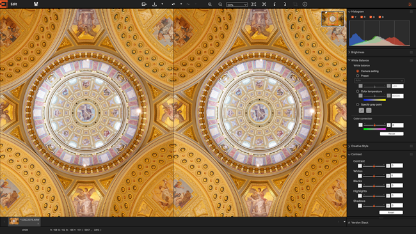
Task: Click the export/output image icon
Action: click(x=144, y=4)
